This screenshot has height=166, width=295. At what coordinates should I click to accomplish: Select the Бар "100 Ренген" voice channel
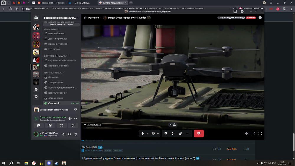pos(58,93)
